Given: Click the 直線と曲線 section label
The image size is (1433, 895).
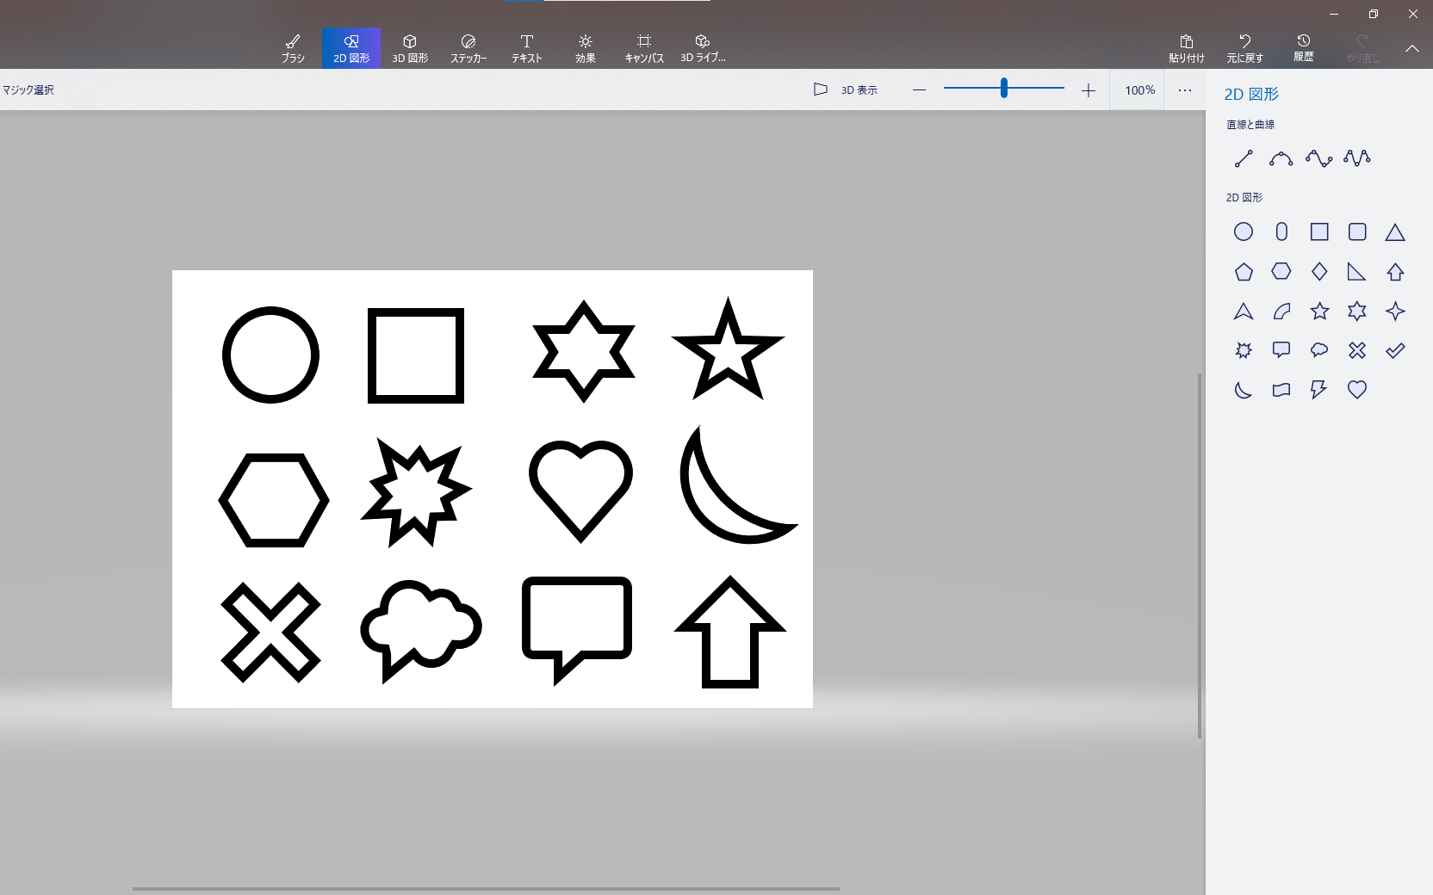Looking at the screenshot, I should [x=1250, y=125].
